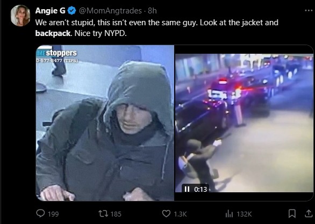This screenshot has height=224, width=315.
Task: Click the 1.3K likes count
Action: point(180,214)
